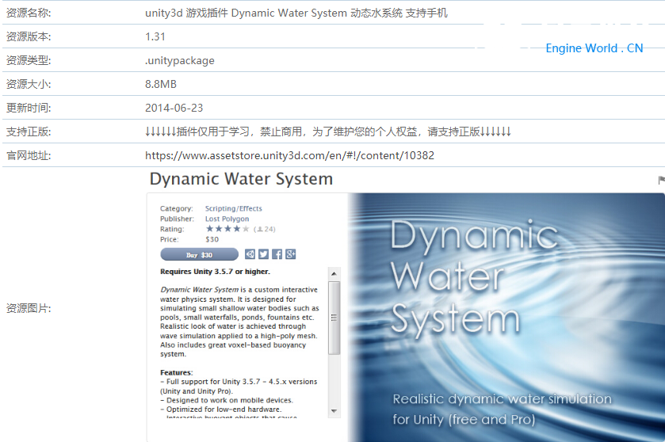This screenshot has width=665, height=442.
Task: Click the Features heading in description
Action: [177, 372]
